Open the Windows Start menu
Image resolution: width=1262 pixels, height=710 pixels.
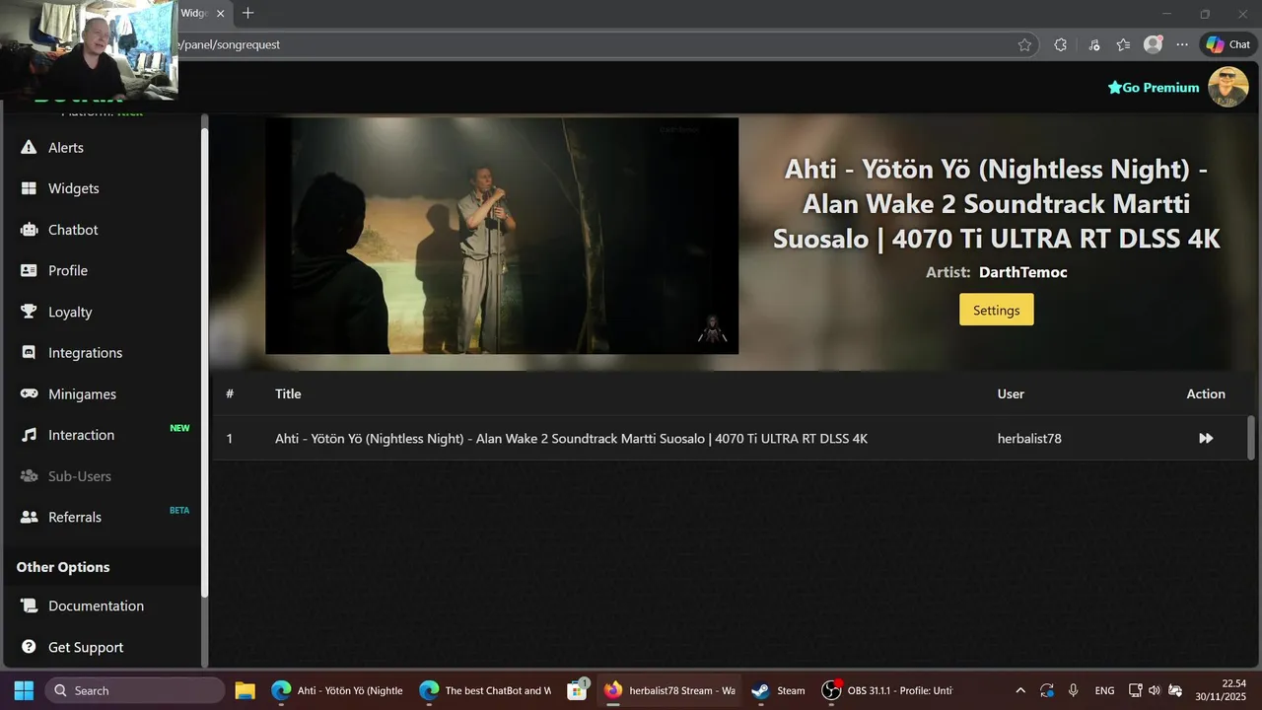pos(24,690)
